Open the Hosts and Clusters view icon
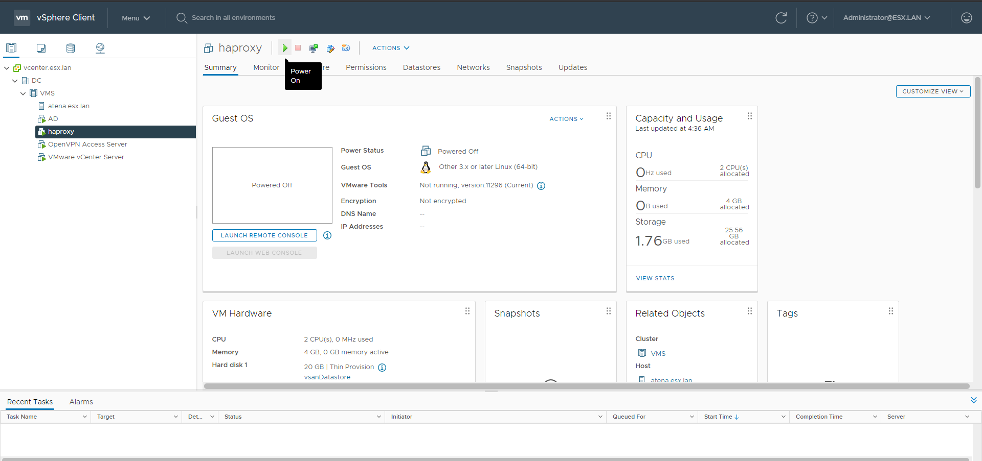Screen dimensions: 982x461 11,48
